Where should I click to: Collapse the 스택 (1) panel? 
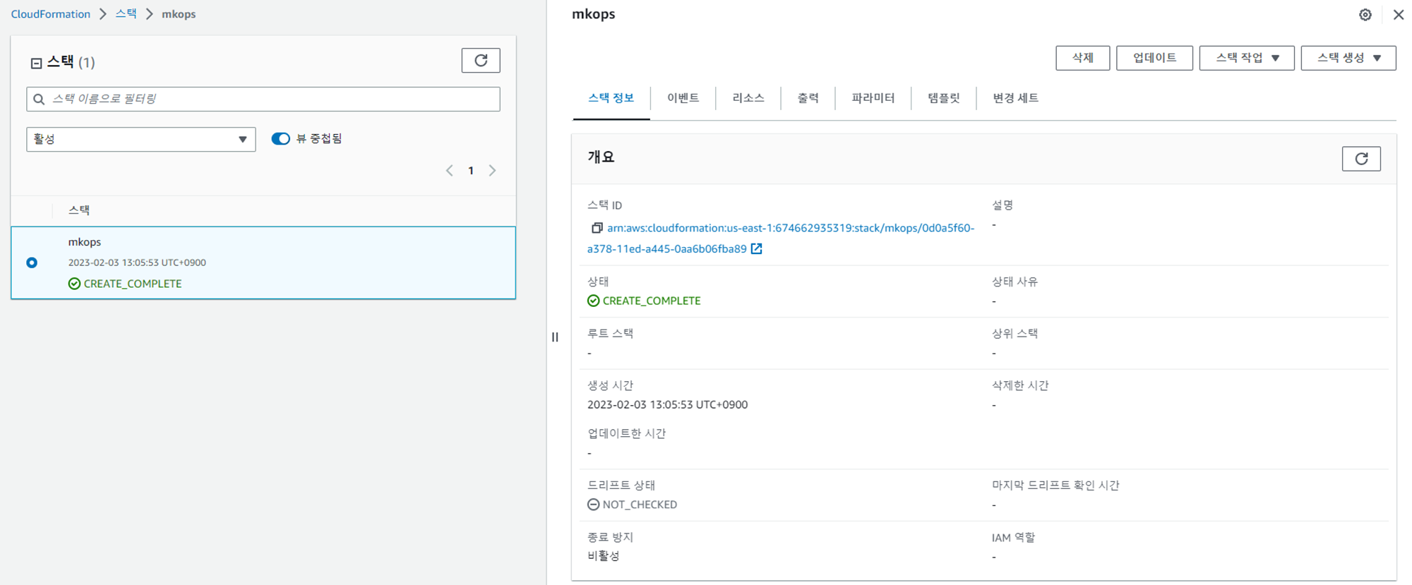(x=36, y=64)
